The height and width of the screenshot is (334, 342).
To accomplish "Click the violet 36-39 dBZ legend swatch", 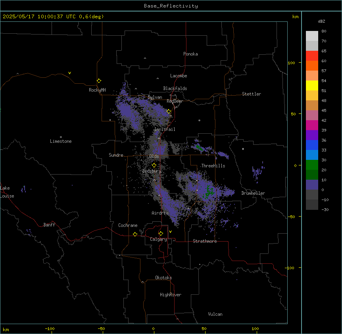I will [x=312, y=135].
